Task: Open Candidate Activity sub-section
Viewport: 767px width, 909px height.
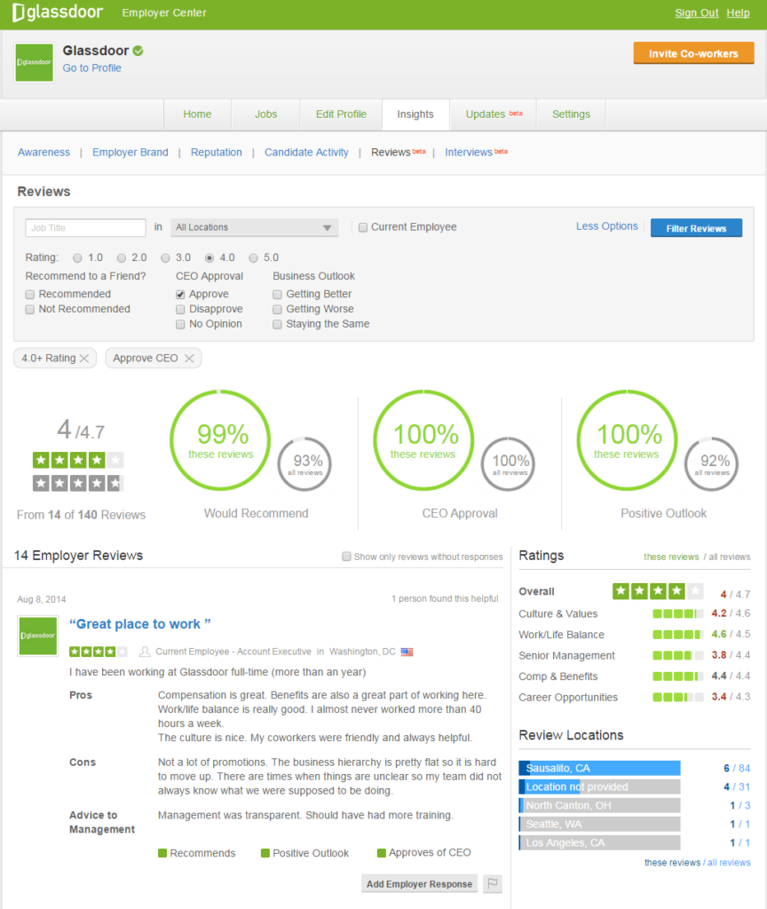Action: [x=306, y=153]
